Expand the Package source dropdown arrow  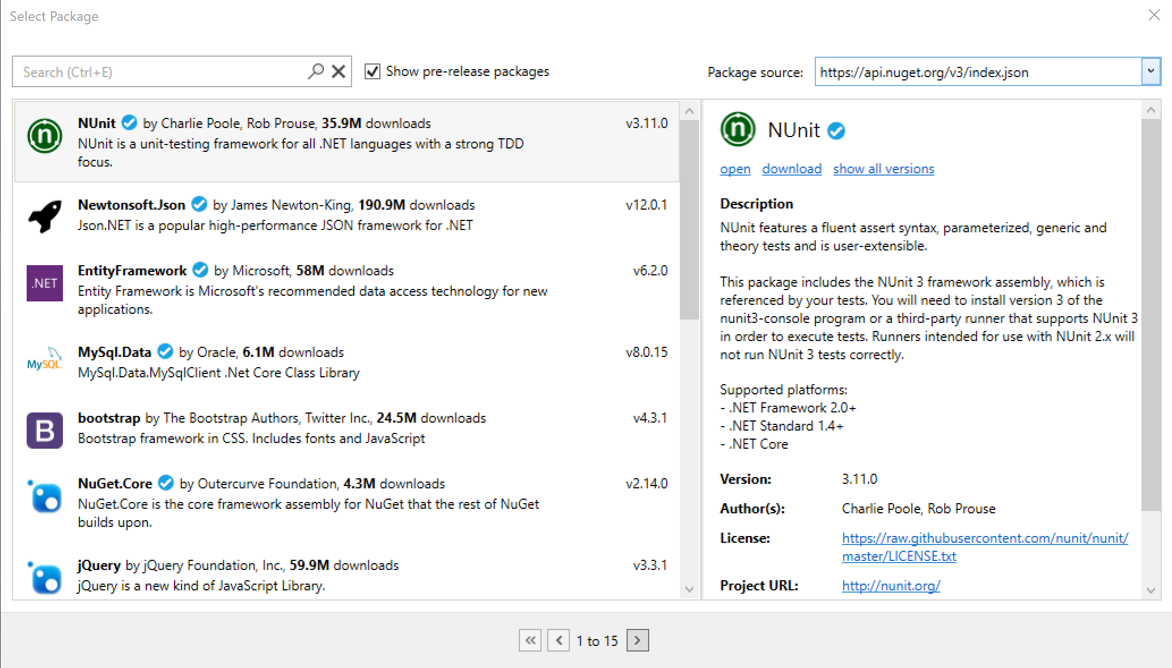1150,71
